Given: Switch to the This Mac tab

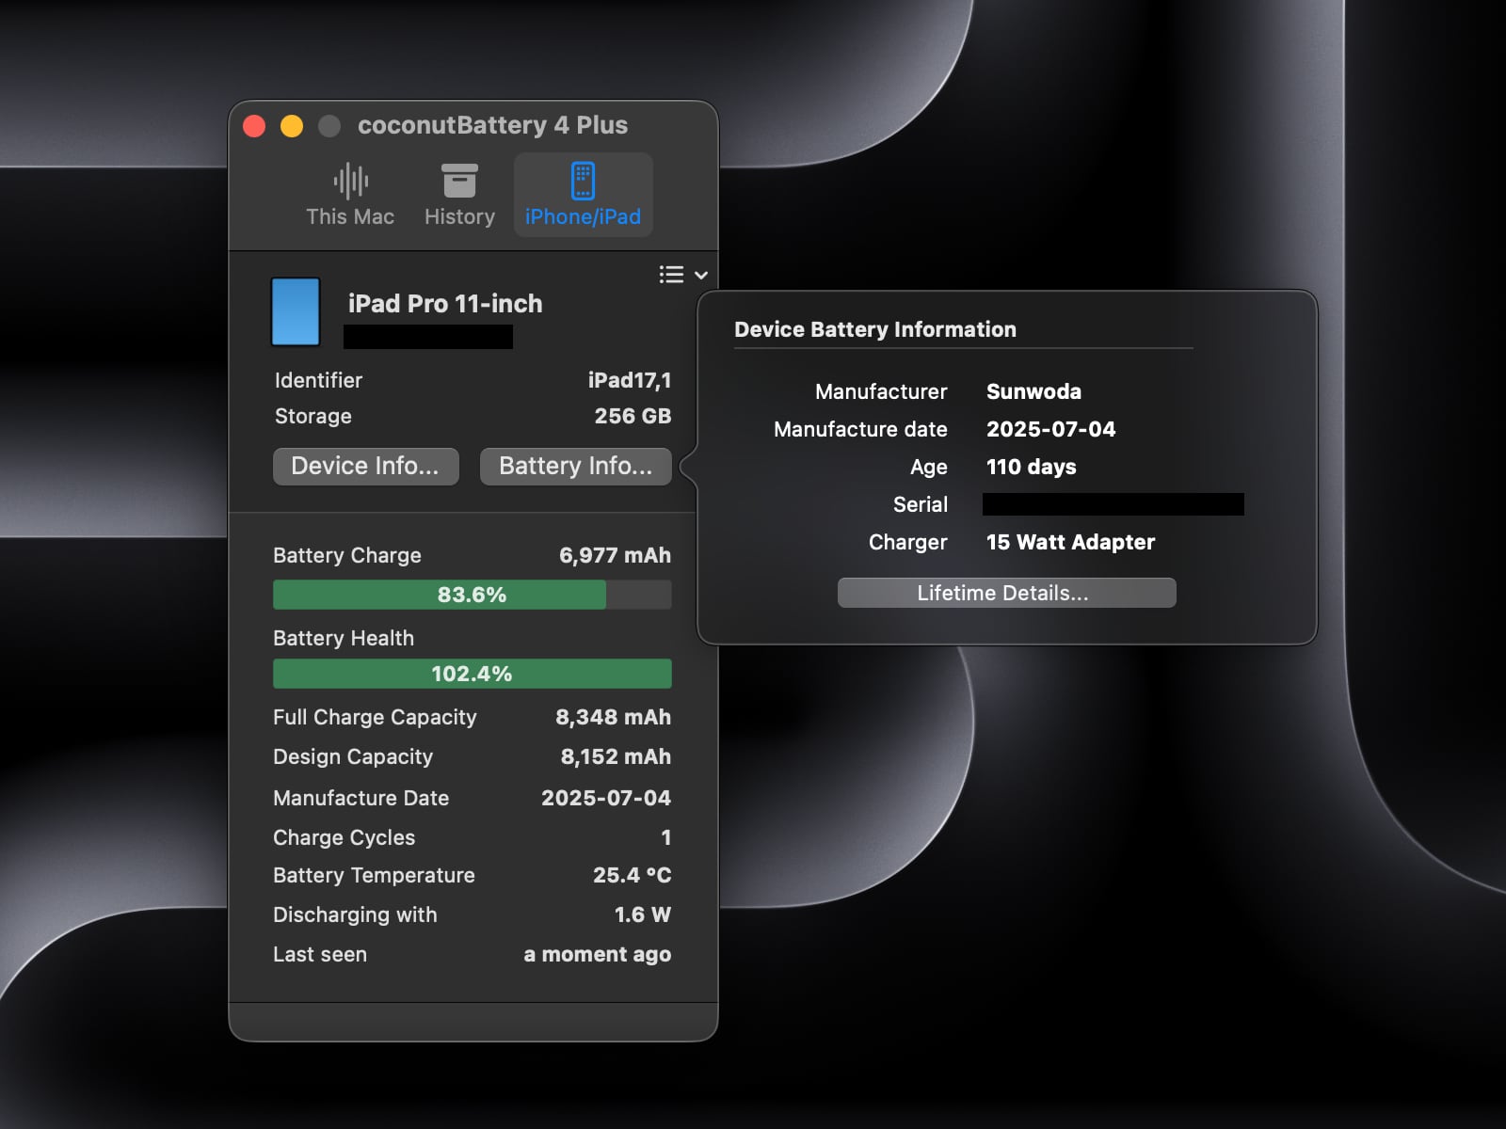Looking at the screenshot, I should (x=350, y=196).
